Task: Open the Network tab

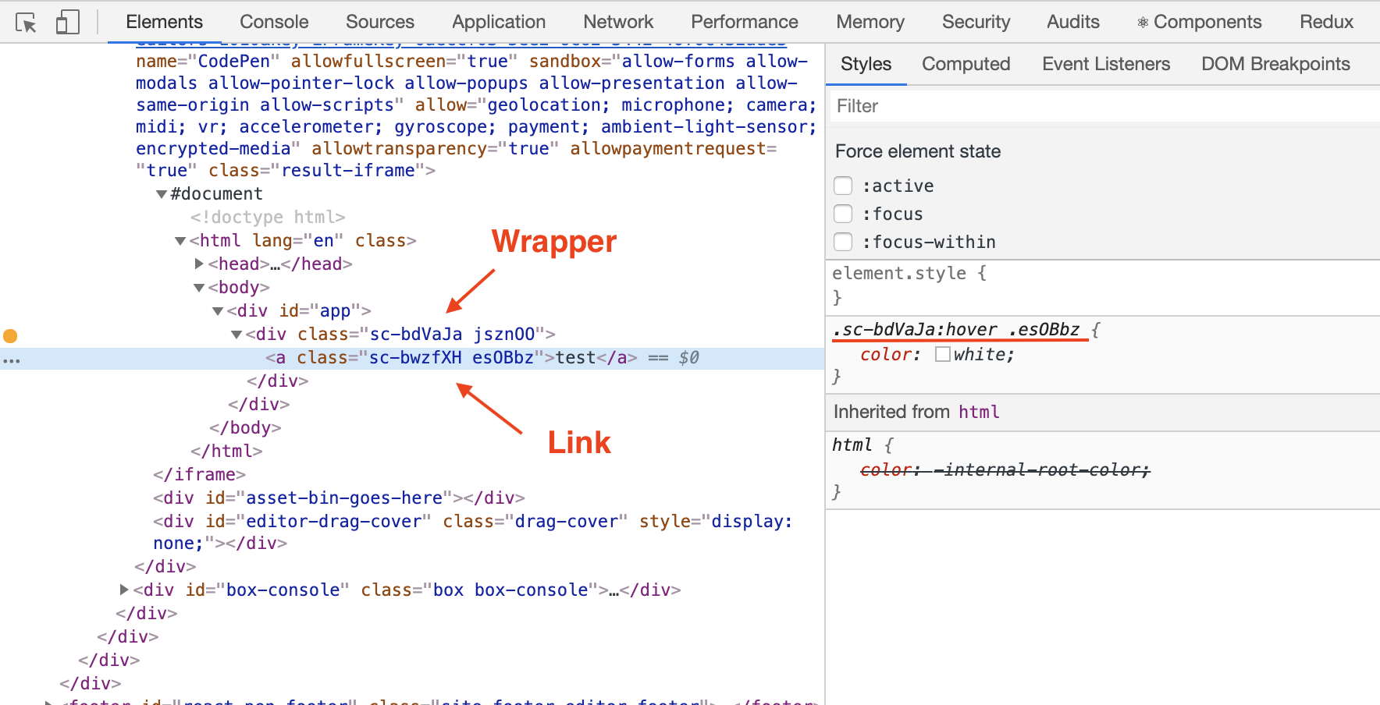Action: click(618, 22)
